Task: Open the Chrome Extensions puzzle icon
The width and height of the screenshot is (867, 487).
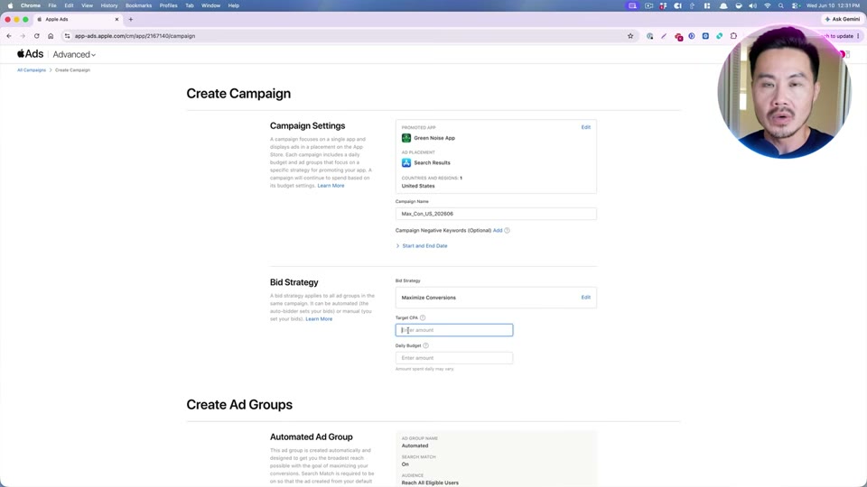Action: click(733, 36)
